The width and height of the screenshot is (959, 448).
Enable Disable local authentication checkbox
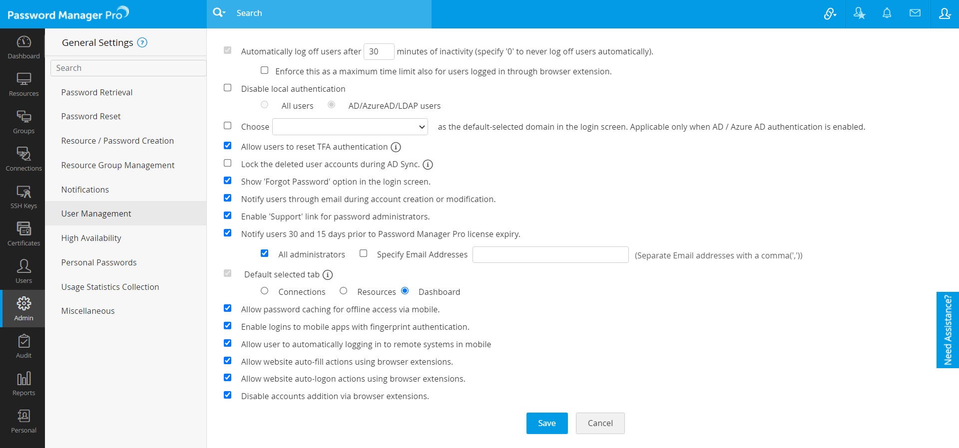point(228,88)
